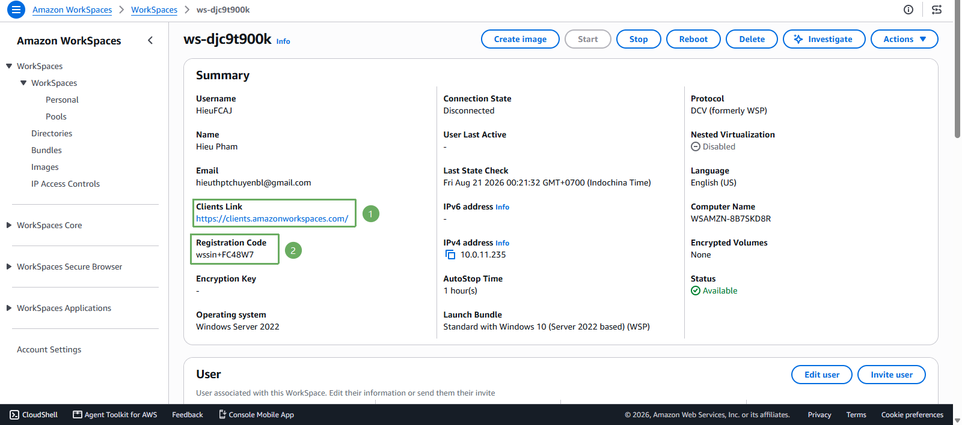Screen dimensions: 962x425
Task: Stop the WorkSpace
Action: coord(639,39)
